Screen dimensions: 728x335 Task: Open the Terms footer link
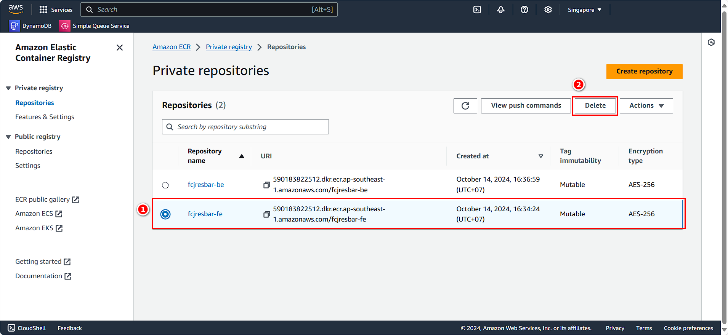click(644, 328)
